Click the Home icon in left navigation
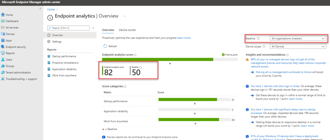The image size is (330, 140). (x=3, y=15)
